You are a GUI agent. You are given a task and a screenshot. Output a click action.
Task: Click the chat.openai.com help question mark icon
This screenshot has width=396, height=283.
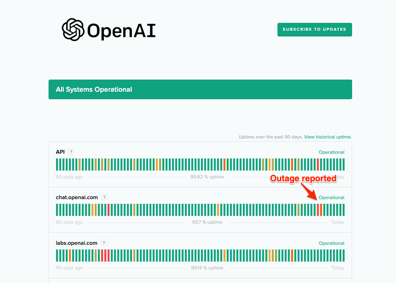[104, 197]
